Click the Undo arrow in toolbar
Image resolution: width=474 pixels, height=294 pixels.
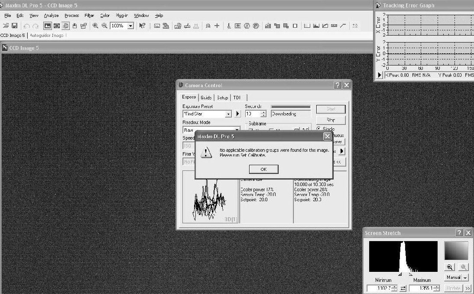(x=26, y=26)
